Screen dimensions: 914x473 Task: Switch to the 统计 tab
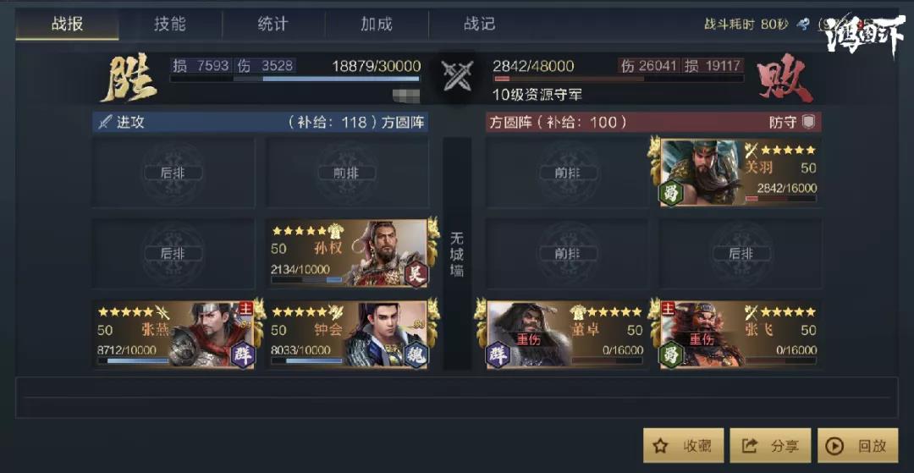tap(273, 24)
